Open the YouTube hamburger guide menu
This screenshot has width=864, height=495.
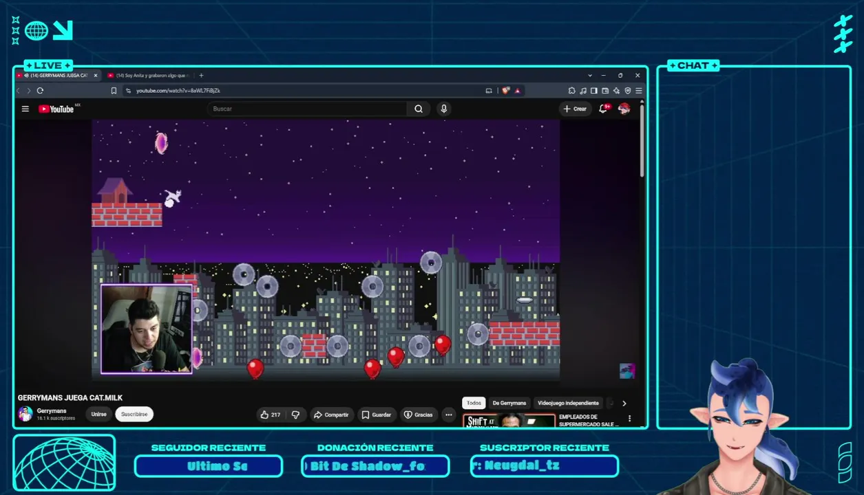(x=25, y=109)
